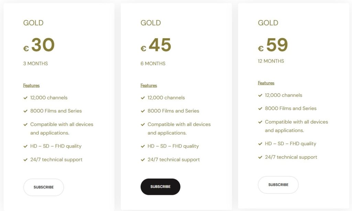Screen dimensions: 352x211
Task: Click the checkmark beside HD – SD – FHD in 6-month plan
Action: pyautogui.click(x=143, y=146)
